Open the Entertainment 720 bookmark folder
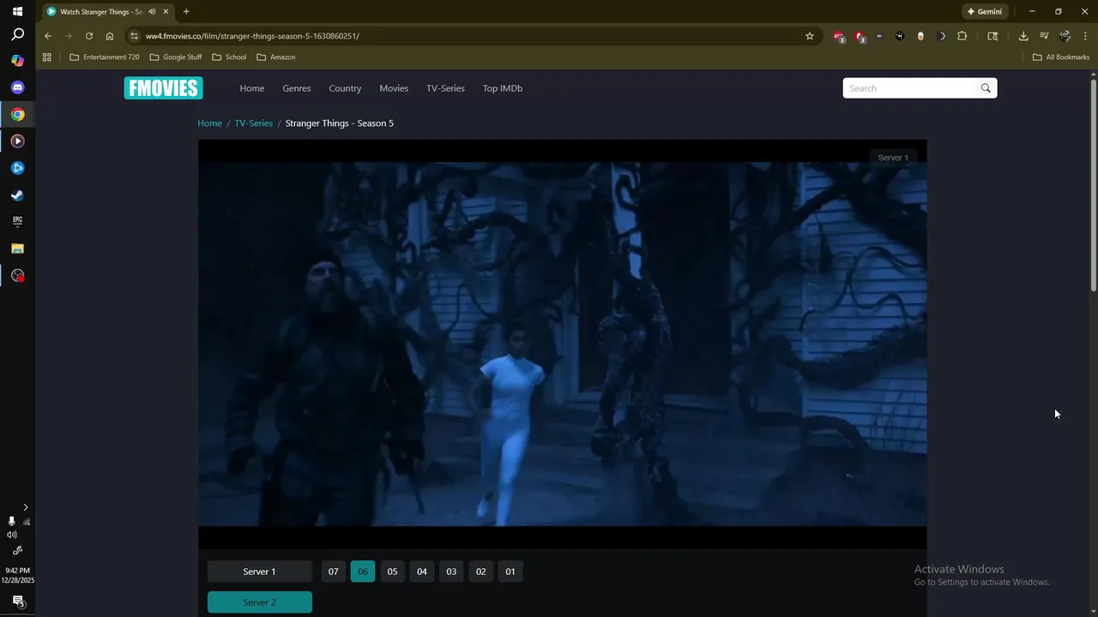 (104, 57)
